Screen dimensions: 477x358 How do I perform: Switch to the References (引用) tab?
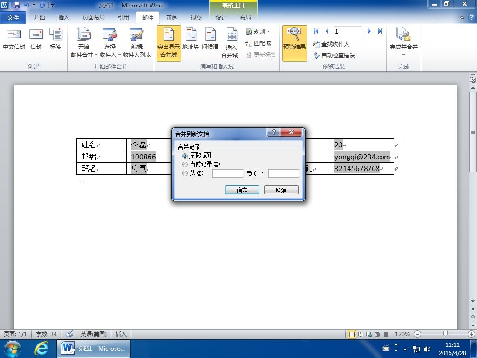(x=123, y=18)
